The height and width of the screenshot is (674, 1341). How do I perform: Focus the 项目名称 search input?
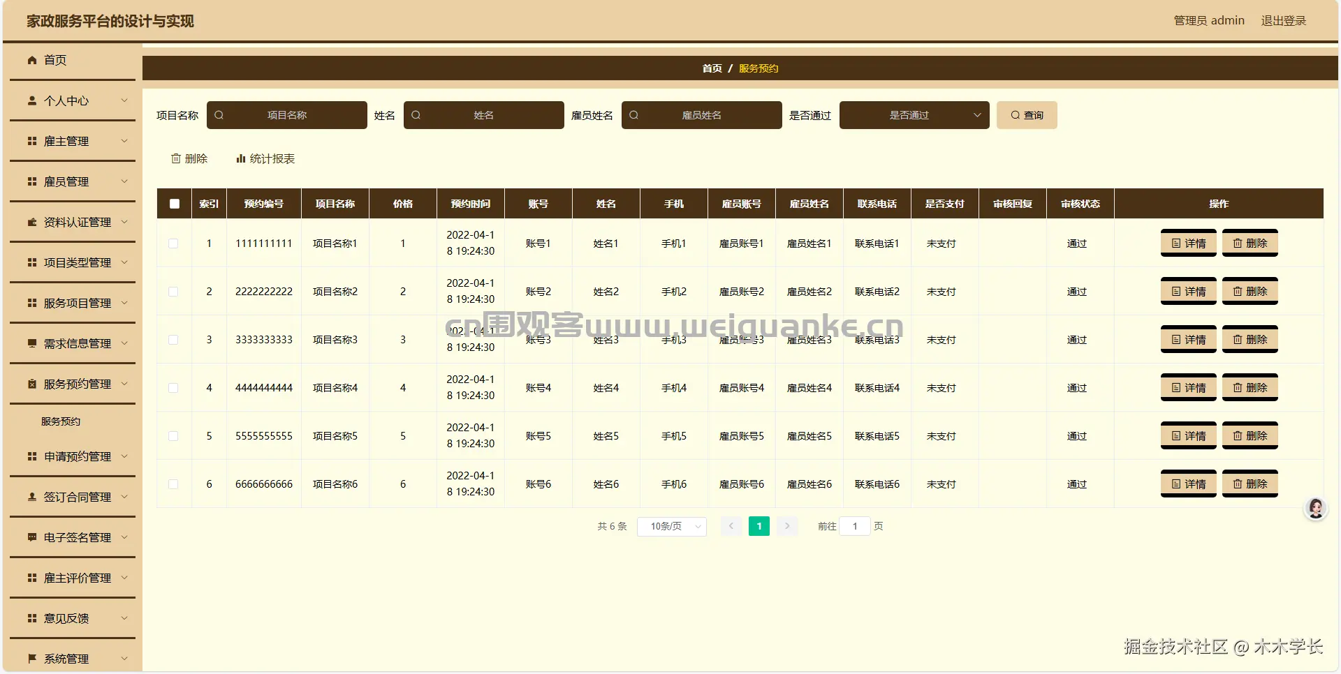(287, 115)
